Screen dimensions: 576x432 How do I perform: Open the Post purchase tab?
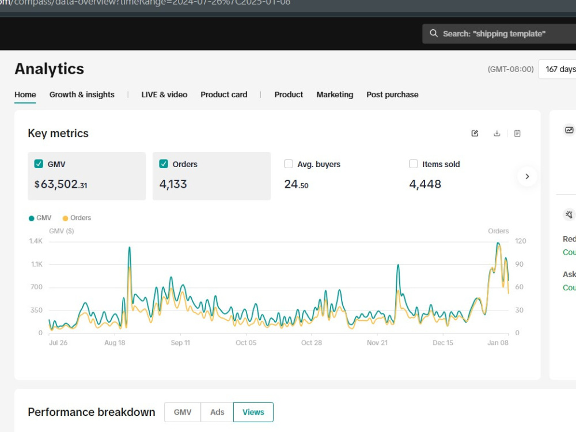(x=392, y=95)
